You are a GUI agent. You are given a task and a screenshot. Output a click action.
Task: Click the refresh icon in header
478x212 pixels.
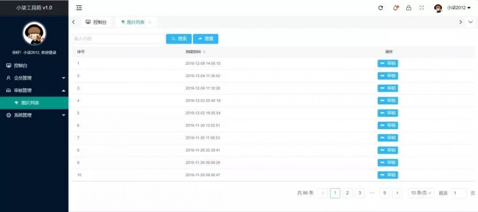pos(380,8)
